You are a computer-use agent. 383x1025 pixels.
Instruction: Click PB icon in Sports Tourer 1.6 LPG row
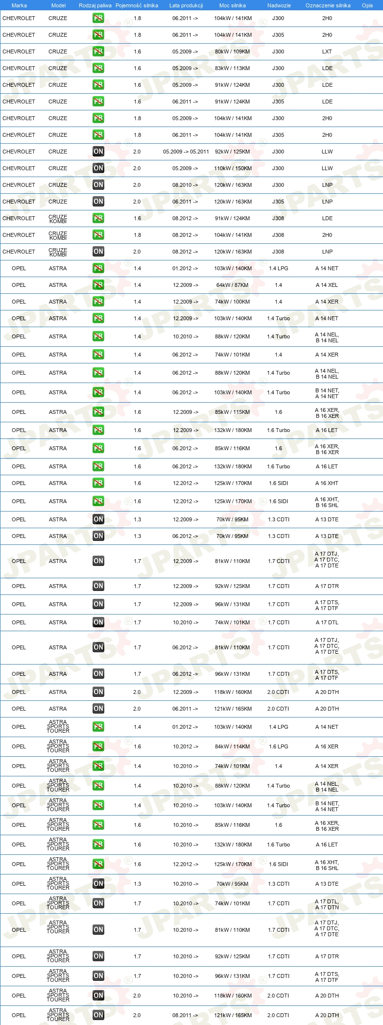click(98, 746)
